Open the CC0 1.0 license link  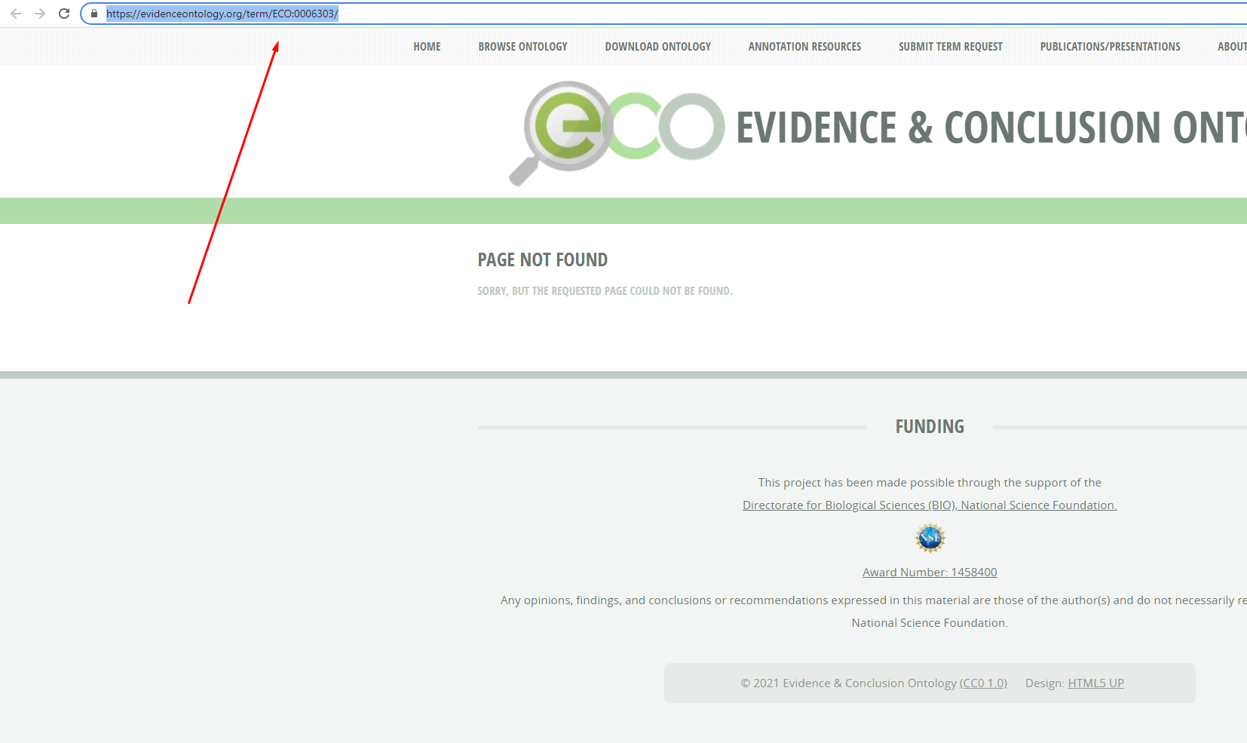[x=983, y=683]
